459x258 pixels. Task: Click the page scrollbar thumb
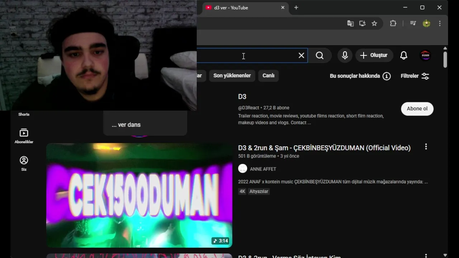point(445,59)
